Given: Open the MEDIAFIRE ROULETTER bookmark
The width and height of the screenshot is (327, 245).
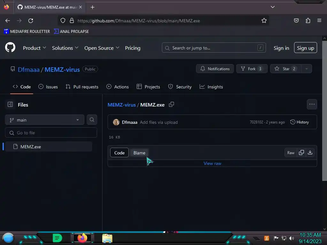Looking at the screenshot, I should (x=27, y=32).
